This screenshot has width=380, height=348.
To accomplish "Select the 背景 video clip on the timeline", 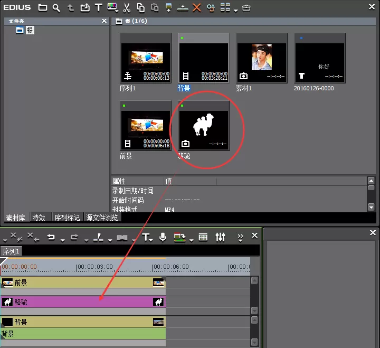I will click(83, 322).
